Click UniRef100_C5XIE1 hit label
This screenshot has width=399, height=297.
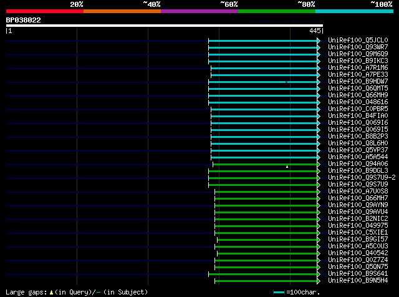[358, 233]
